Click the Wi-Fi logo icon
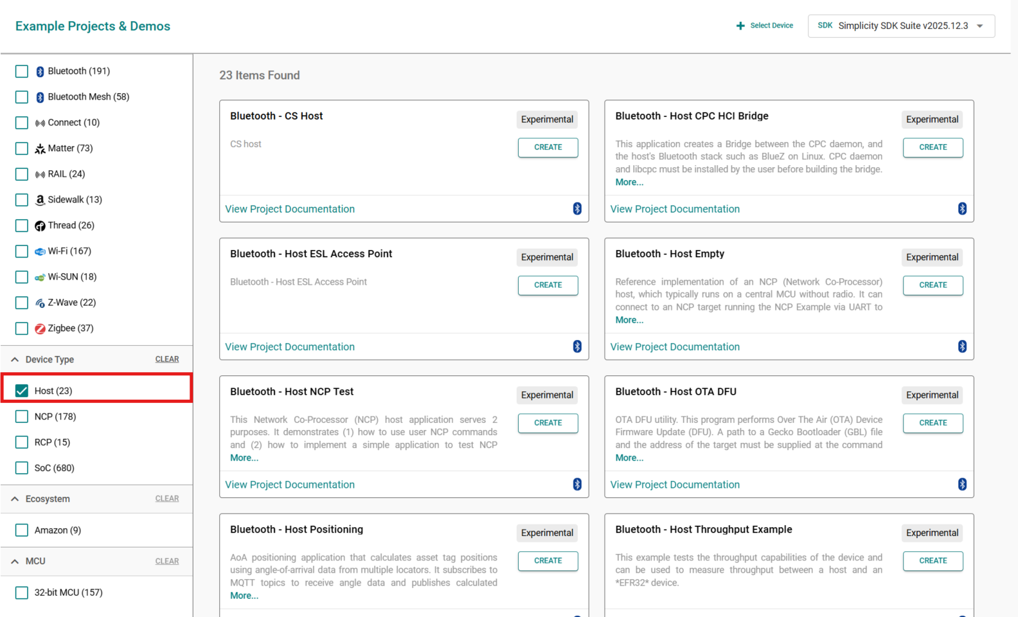The width and height of the screenshot is (1018, 617). tap(40, 251)
